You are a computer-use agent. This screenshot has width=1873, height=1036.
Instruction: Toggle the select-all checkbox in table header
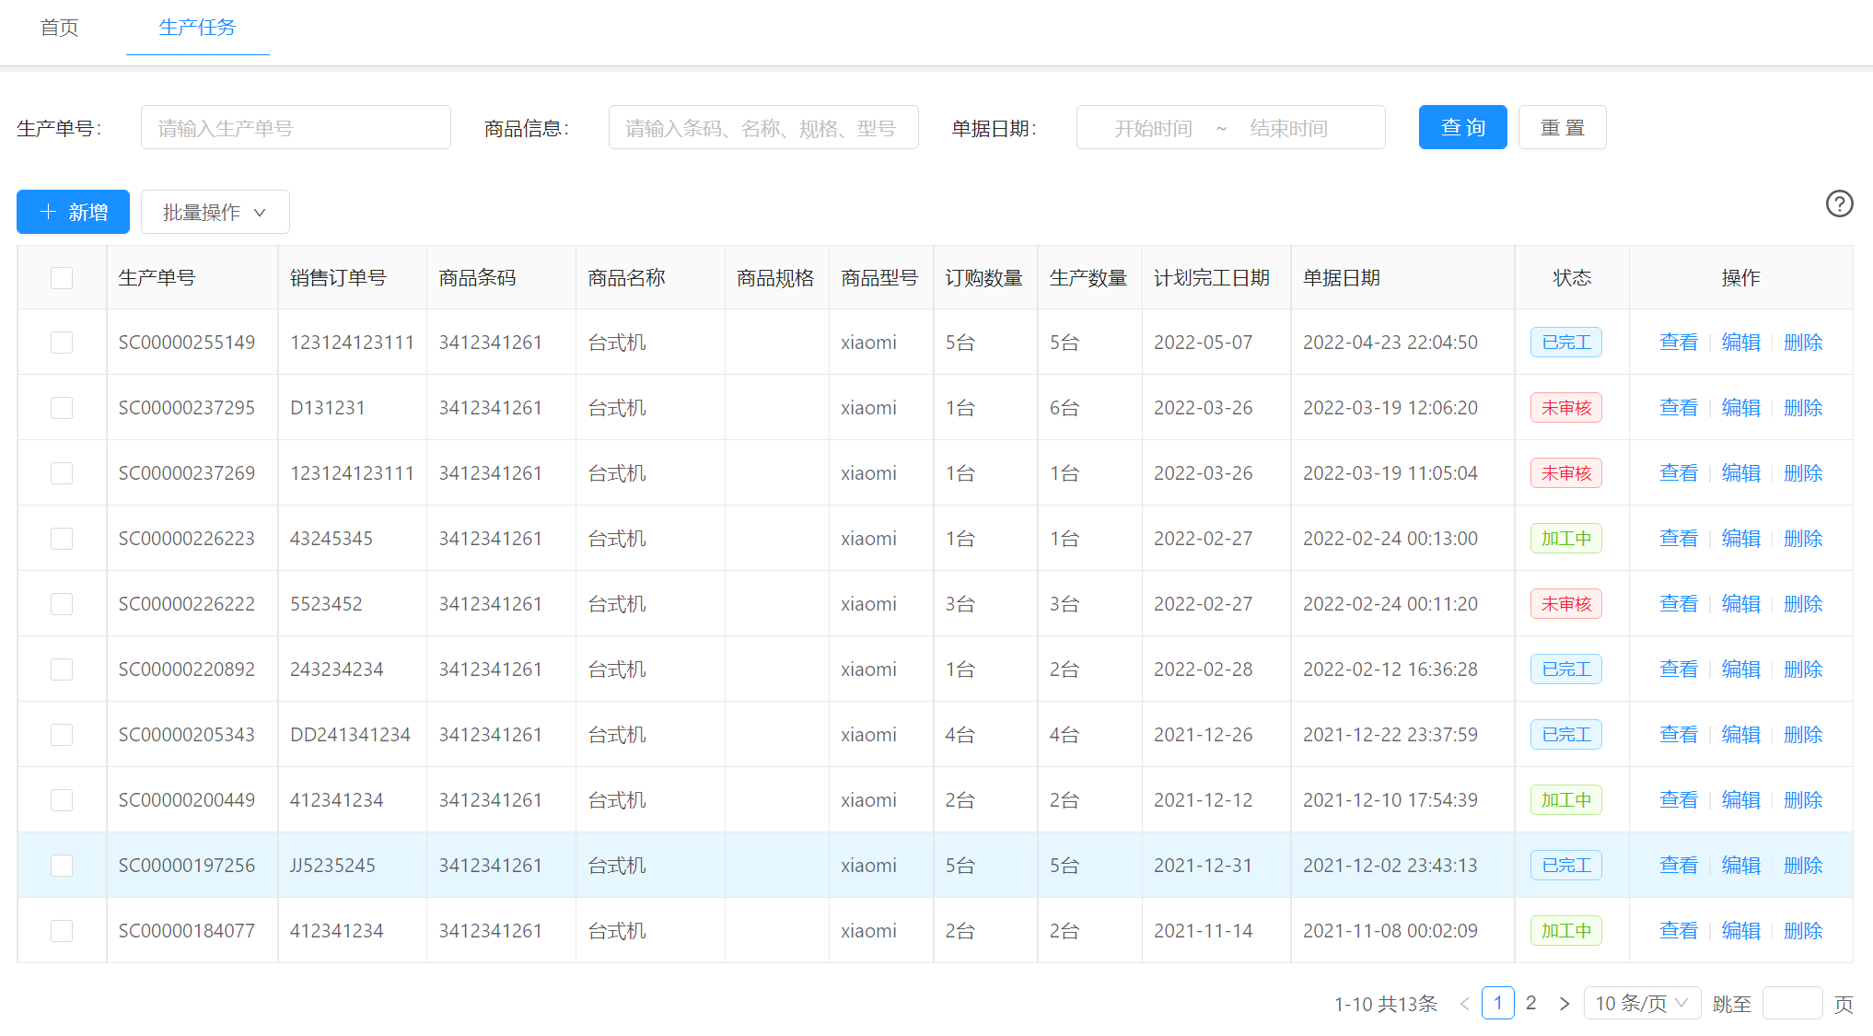[62, 278]
